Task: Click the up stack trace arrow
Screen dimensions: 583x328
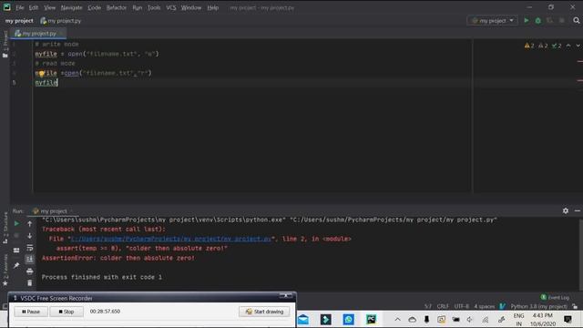Action: pos(30,224)
